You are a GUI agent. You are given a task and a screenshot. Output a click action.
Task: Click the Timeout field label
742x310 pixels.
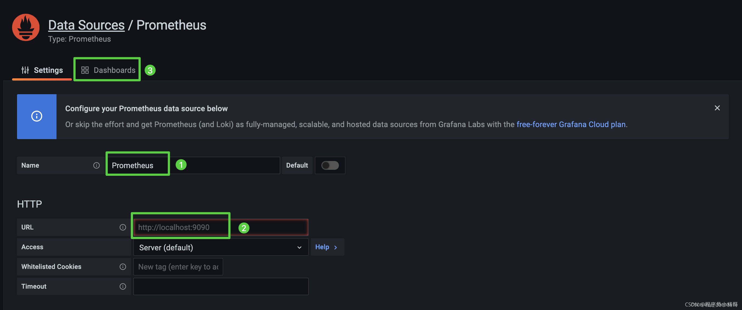coord(34,286)
